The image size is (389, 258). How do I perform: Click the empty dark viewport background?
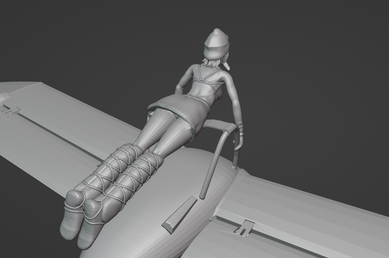[317, 63]
